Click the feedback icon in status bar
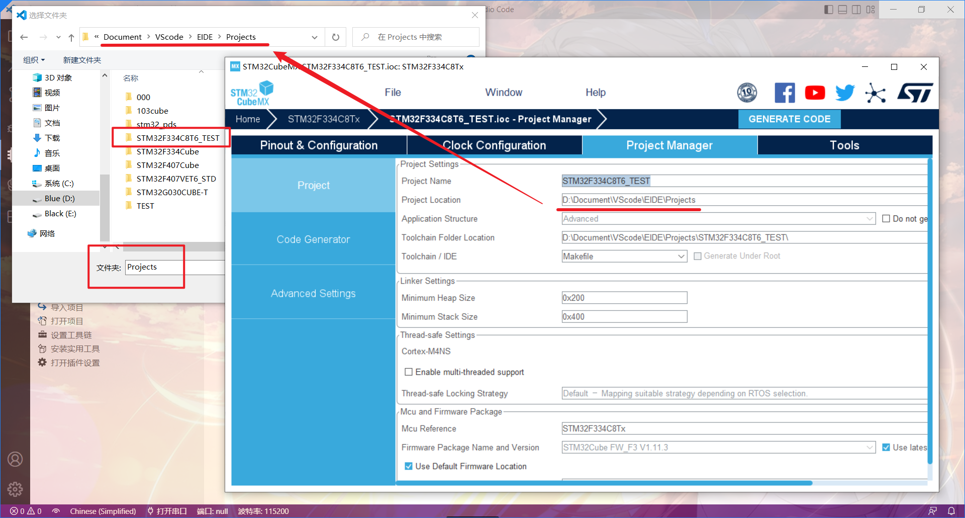 pos(932,511)
